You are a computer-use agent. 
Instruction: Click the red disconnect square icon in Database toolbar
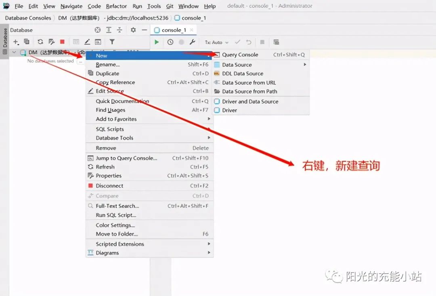coord(62,42)
